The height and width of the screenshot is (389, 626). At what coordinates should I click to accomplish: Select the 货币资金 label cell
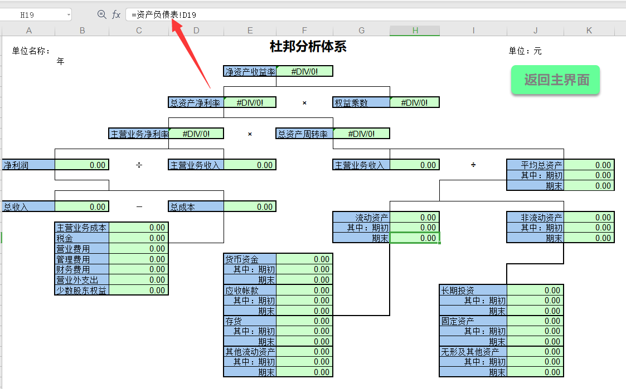point(250,259)
